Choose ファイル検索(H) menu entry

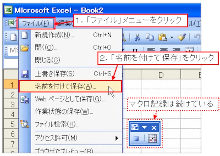coord(70,124)
